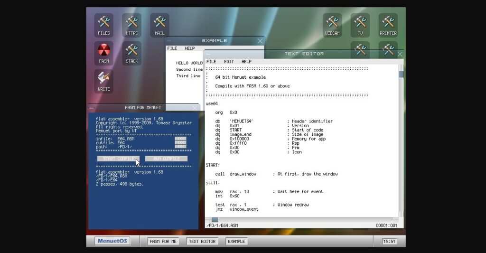
Task: Open the PRINTER desktop icon
Action: coord(388,25)
